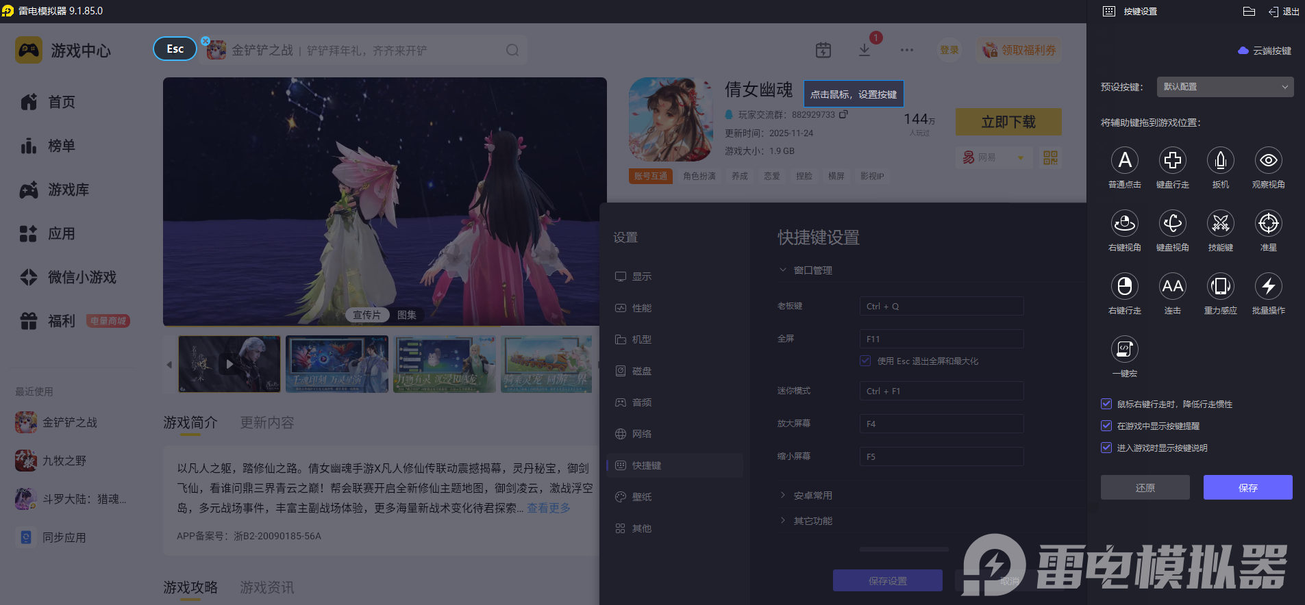Open 壁纸 settings tab
This screenshot has width=1305, height=605.
675,497
